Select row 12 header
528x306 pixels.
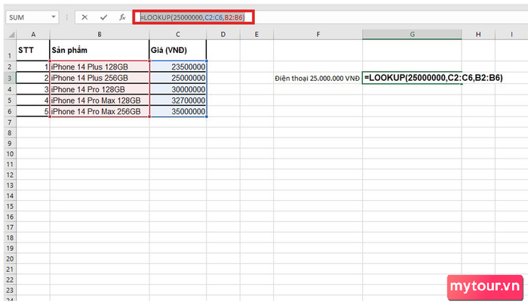(10, 175)
